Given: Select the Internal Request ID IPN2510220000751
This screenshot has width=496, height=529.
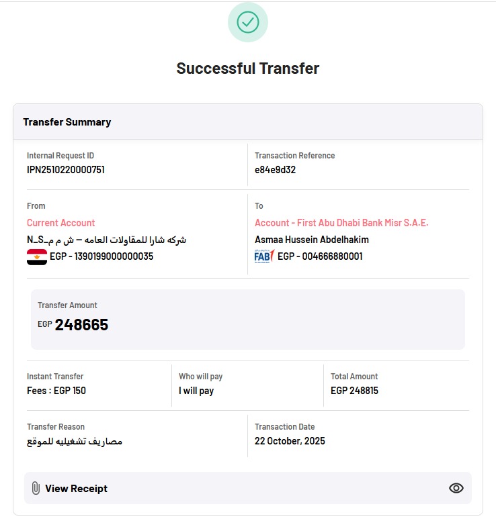Looking at the screenshot, I should pos(66,169).
